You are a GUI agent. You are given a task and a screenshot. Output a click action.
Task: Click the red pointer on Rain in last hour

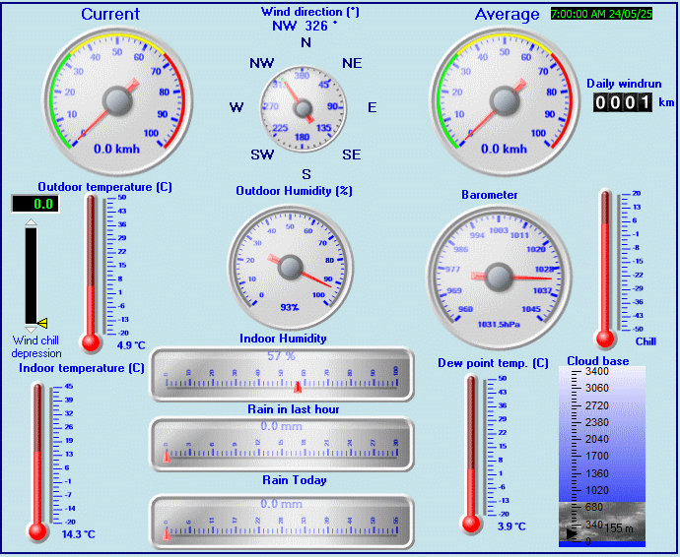[x=167, y=457]
